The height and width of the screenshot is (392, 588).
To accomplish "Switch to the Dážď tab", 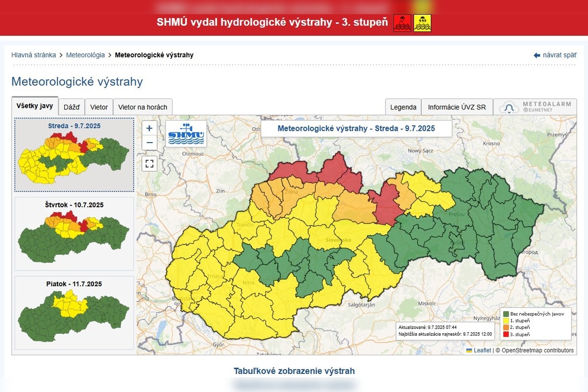I will 72,107.
